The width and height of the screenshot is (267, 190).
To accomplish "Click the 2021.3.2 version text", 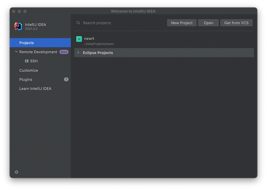I will pyautogui.click(x=31, y=29).
